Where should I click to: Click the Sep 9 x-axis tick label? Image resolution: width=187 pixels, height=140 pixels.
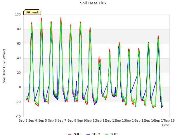tap(82, 120)
